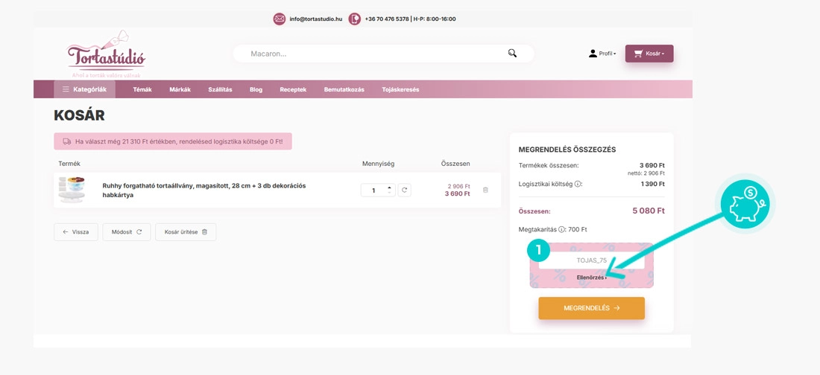Click the Mennyiség column header

click(x=378, y=164)
